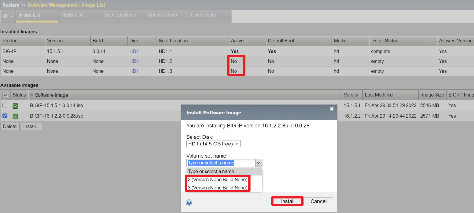Open the gear settings menu icon
The height and width of the screenshot is (213, 474).
[8, 16]
